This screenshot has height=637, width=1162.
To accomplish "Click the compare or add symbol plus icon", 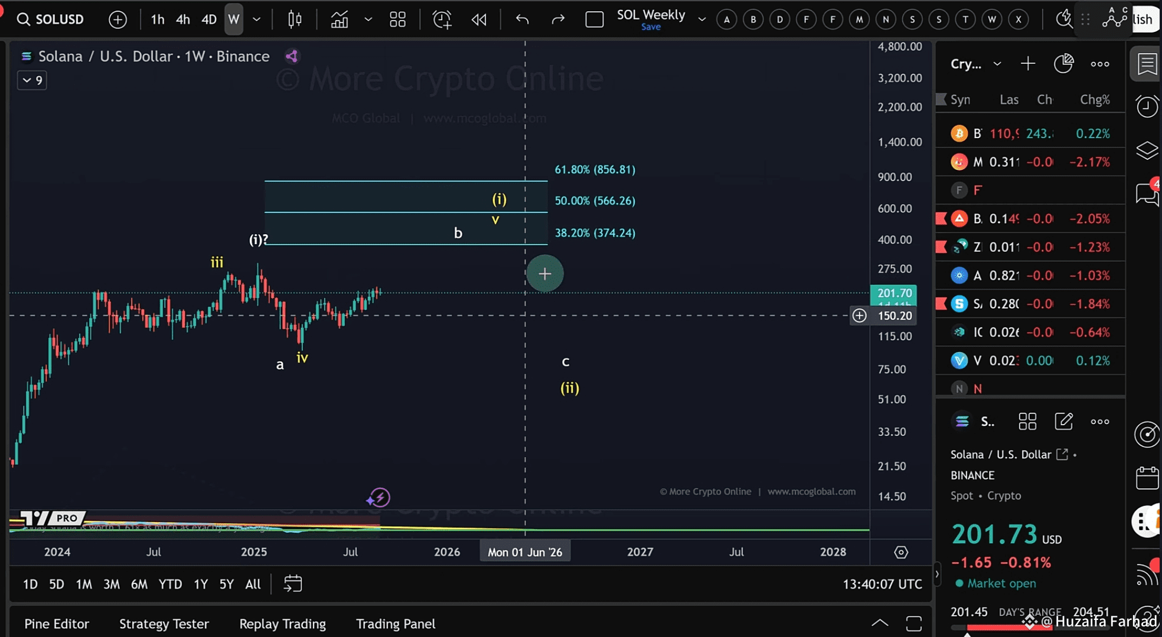I will [x=117, y=19].
